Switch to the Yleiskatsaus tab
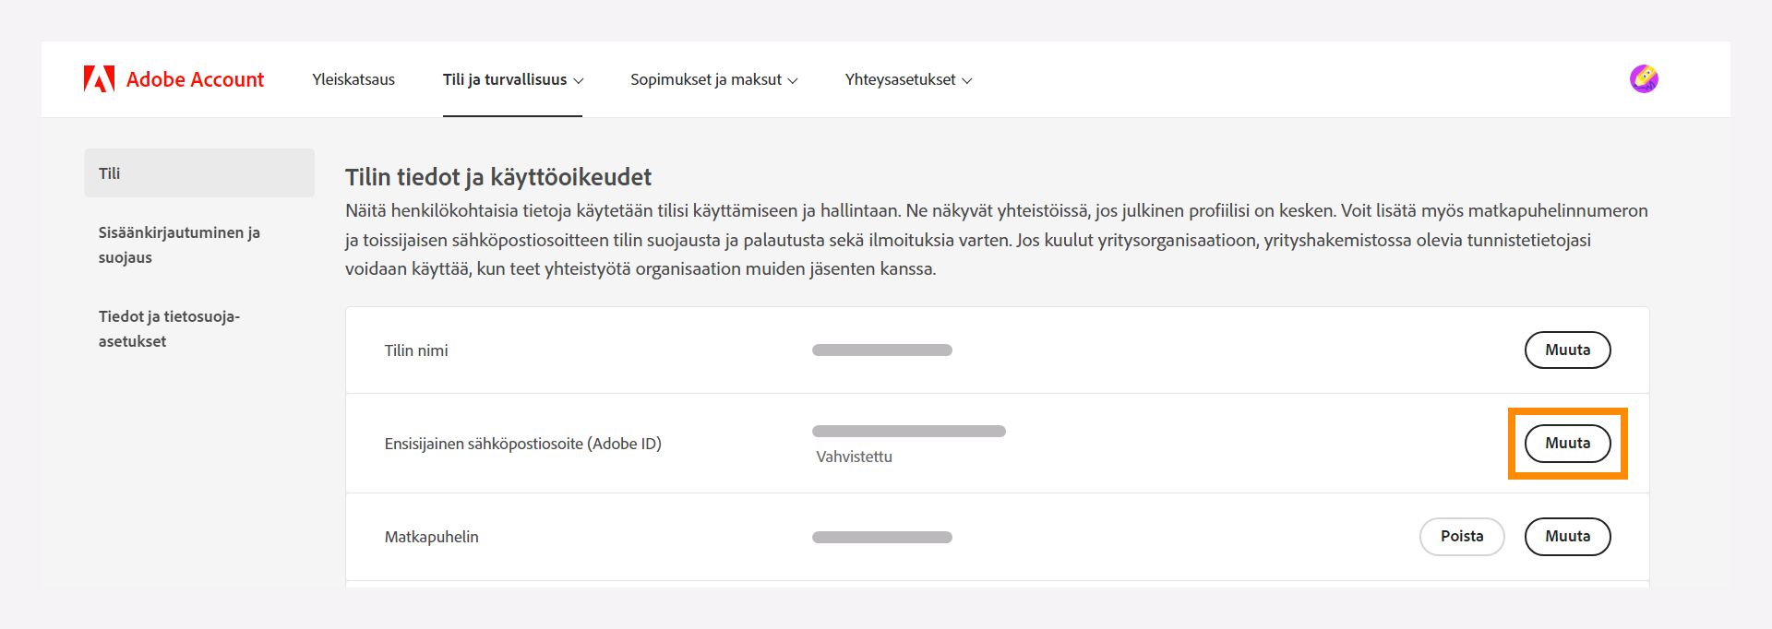Screen dimensions: 1772x629 [x=353, y=79]
